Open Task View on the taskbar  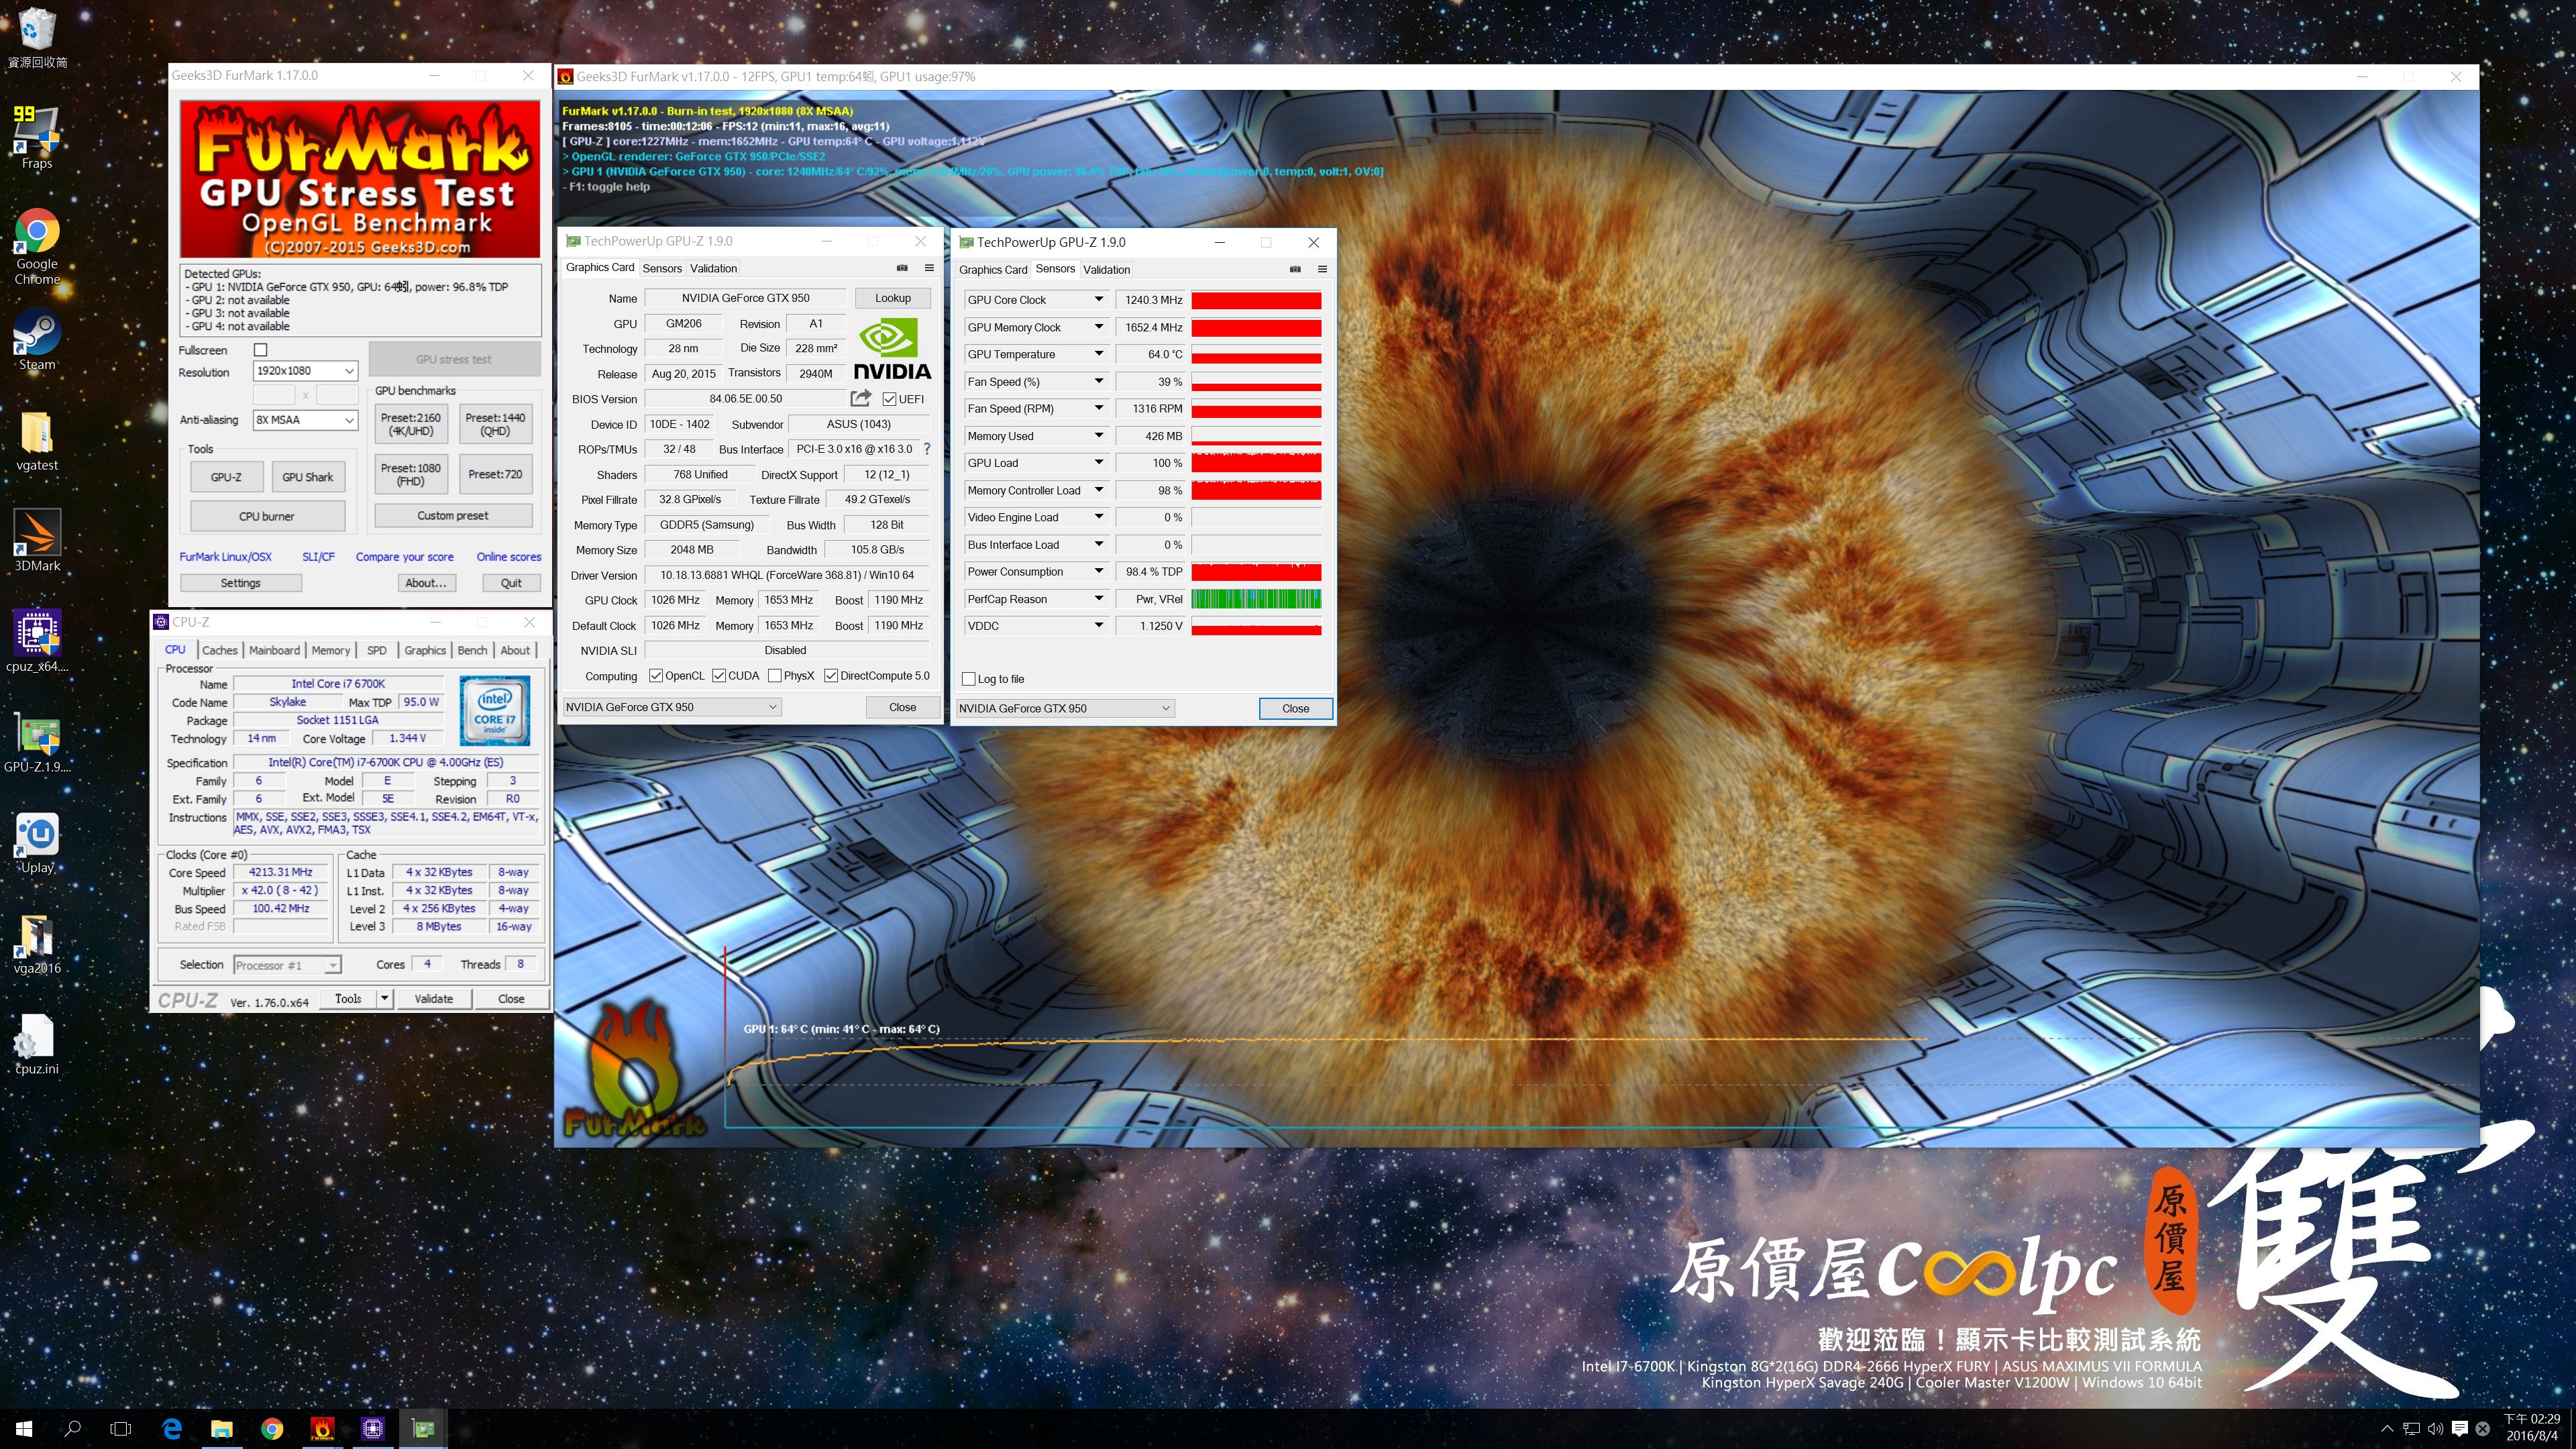pyautogui.click(x=120, y=1428)
